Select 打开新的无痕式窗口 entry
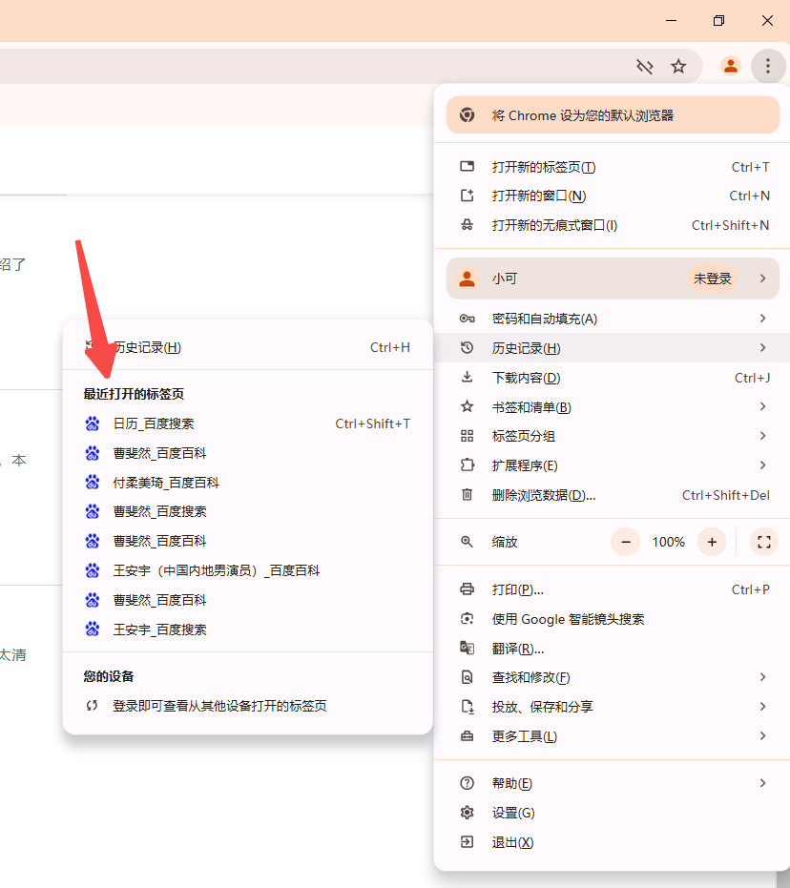 (x=613, y=225)
